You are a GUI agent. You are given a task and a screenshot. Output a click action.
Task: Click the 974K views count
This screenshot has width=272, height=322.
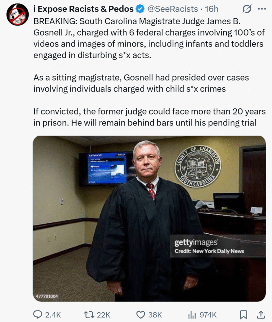(208, 315)
